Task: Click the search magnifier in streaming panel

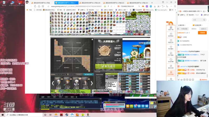Action: coord(204,20)
